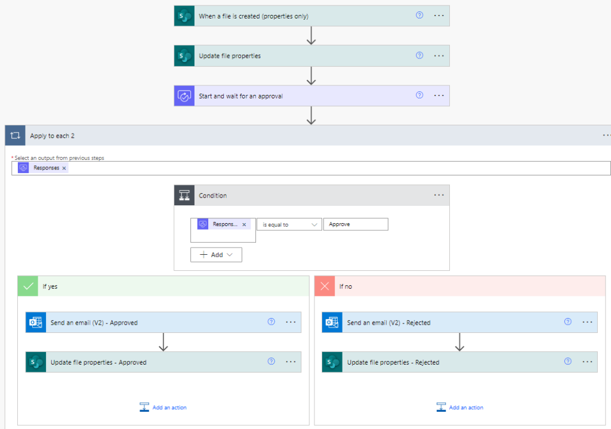Click help icon on 'When a file is created' trigger
Screen dimensions: 611x429
point(419,16)
